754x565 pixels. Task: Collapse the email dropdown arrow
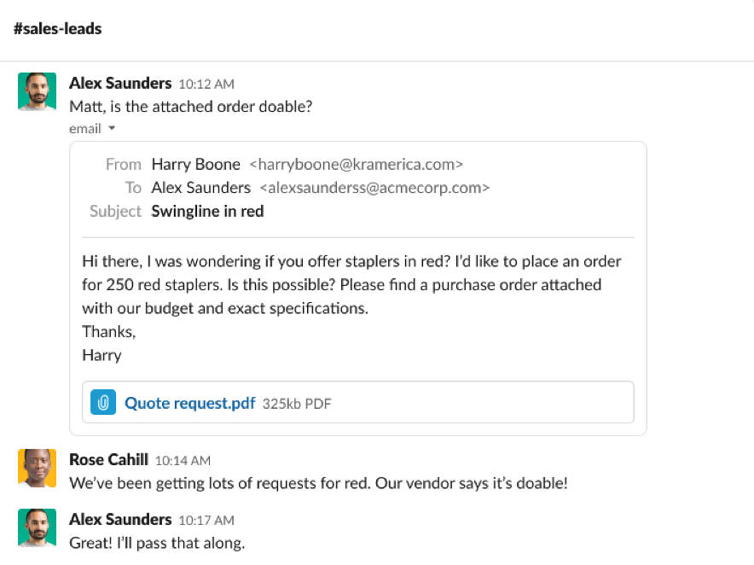[x=111, y=129]
